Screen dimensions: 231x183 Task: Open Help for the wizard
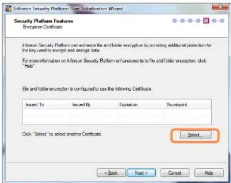click(x=209, y=173)
